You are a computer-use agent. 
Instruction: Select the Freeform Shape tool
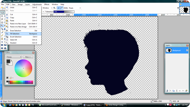point(5,48)
